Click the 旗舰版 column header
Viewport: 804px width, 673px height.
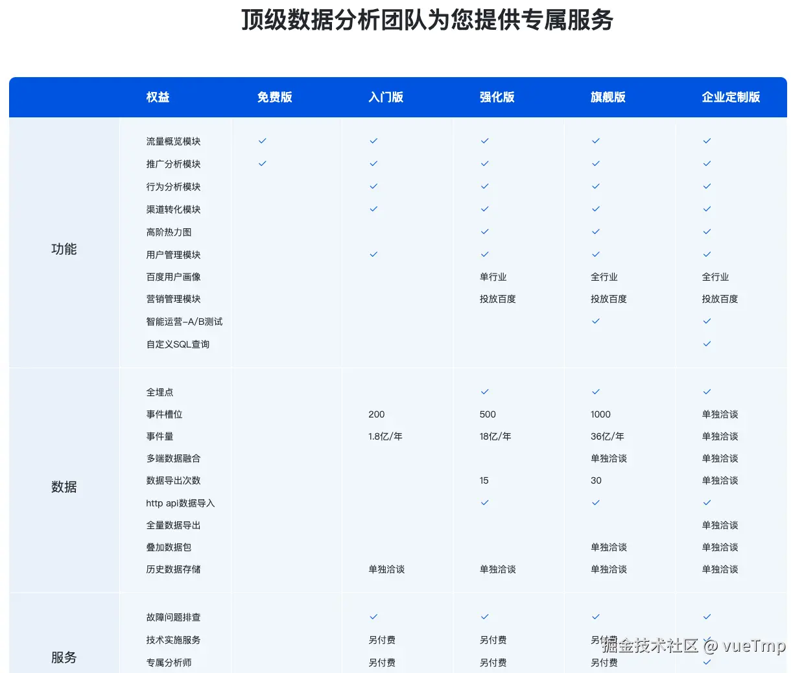(x=608, y=97)
